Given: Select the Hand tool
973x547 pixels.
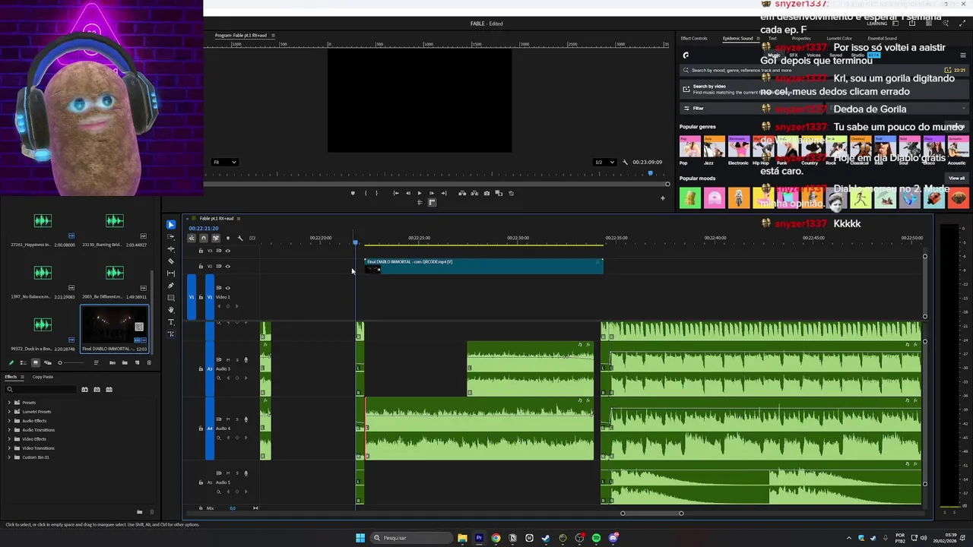Looking at the screenshot, I should coord(171,310).
